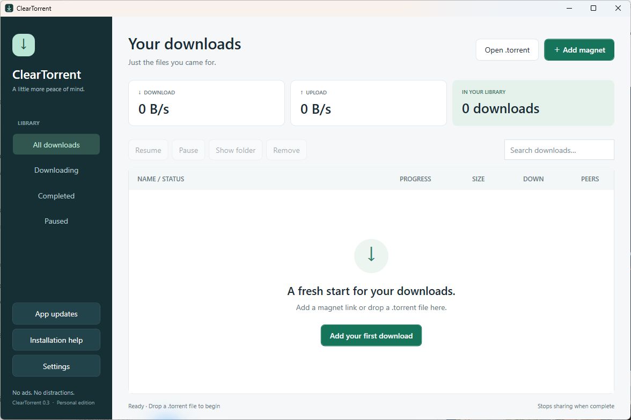The height and width of the screenshot is (420, 631).
Task: Click the large download arrow icon in the empty list
Action: pyautogui.click(x=371, y=256)
